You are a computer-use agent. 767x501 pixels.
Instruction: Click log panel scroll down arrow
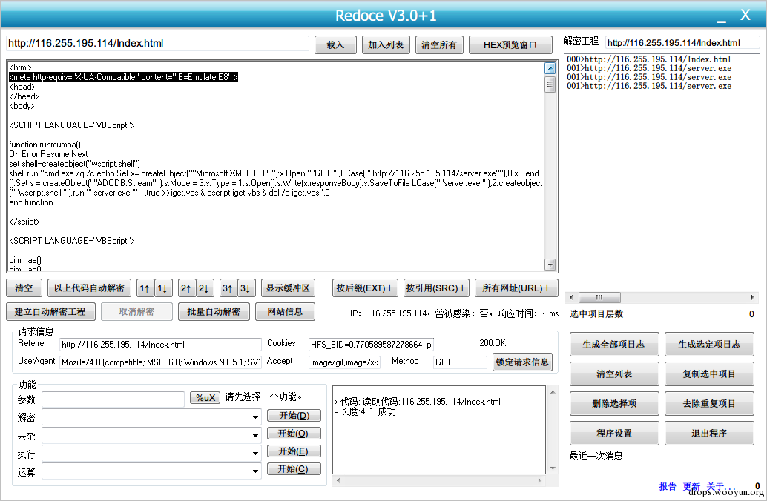pos(553,468)
